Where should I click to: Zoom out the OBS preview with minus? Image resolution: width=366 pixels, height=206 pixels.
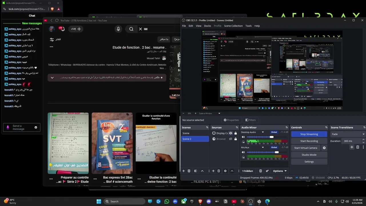pyautogui.click(x=183, y=113)
